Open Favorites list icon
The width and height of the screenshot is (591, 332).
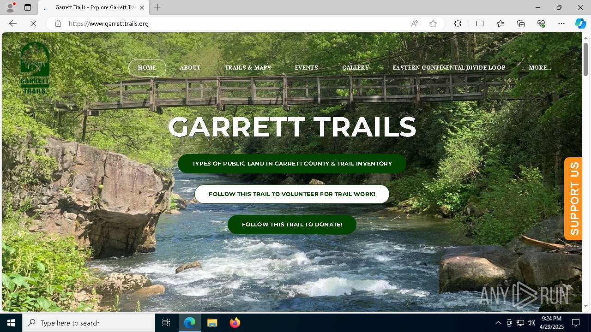(501, 24)
